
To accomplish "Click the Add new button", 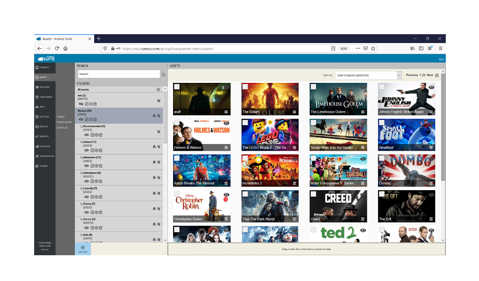I will point(83,249).
